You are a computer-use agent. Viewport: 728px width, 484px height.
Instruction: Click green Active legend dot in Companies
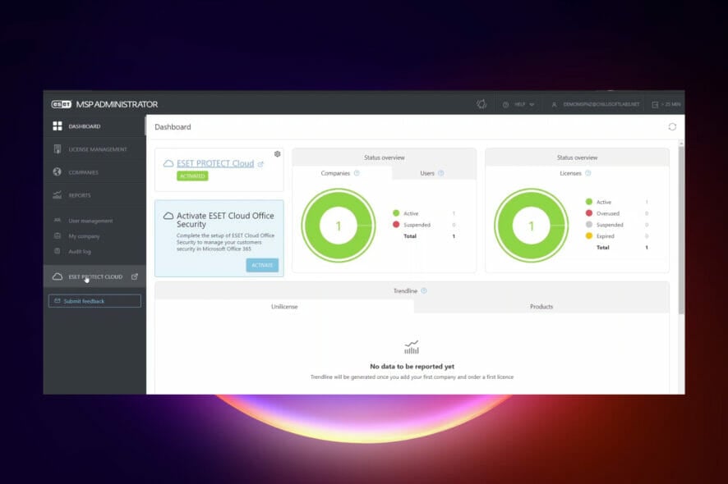(x=396, y=213)
